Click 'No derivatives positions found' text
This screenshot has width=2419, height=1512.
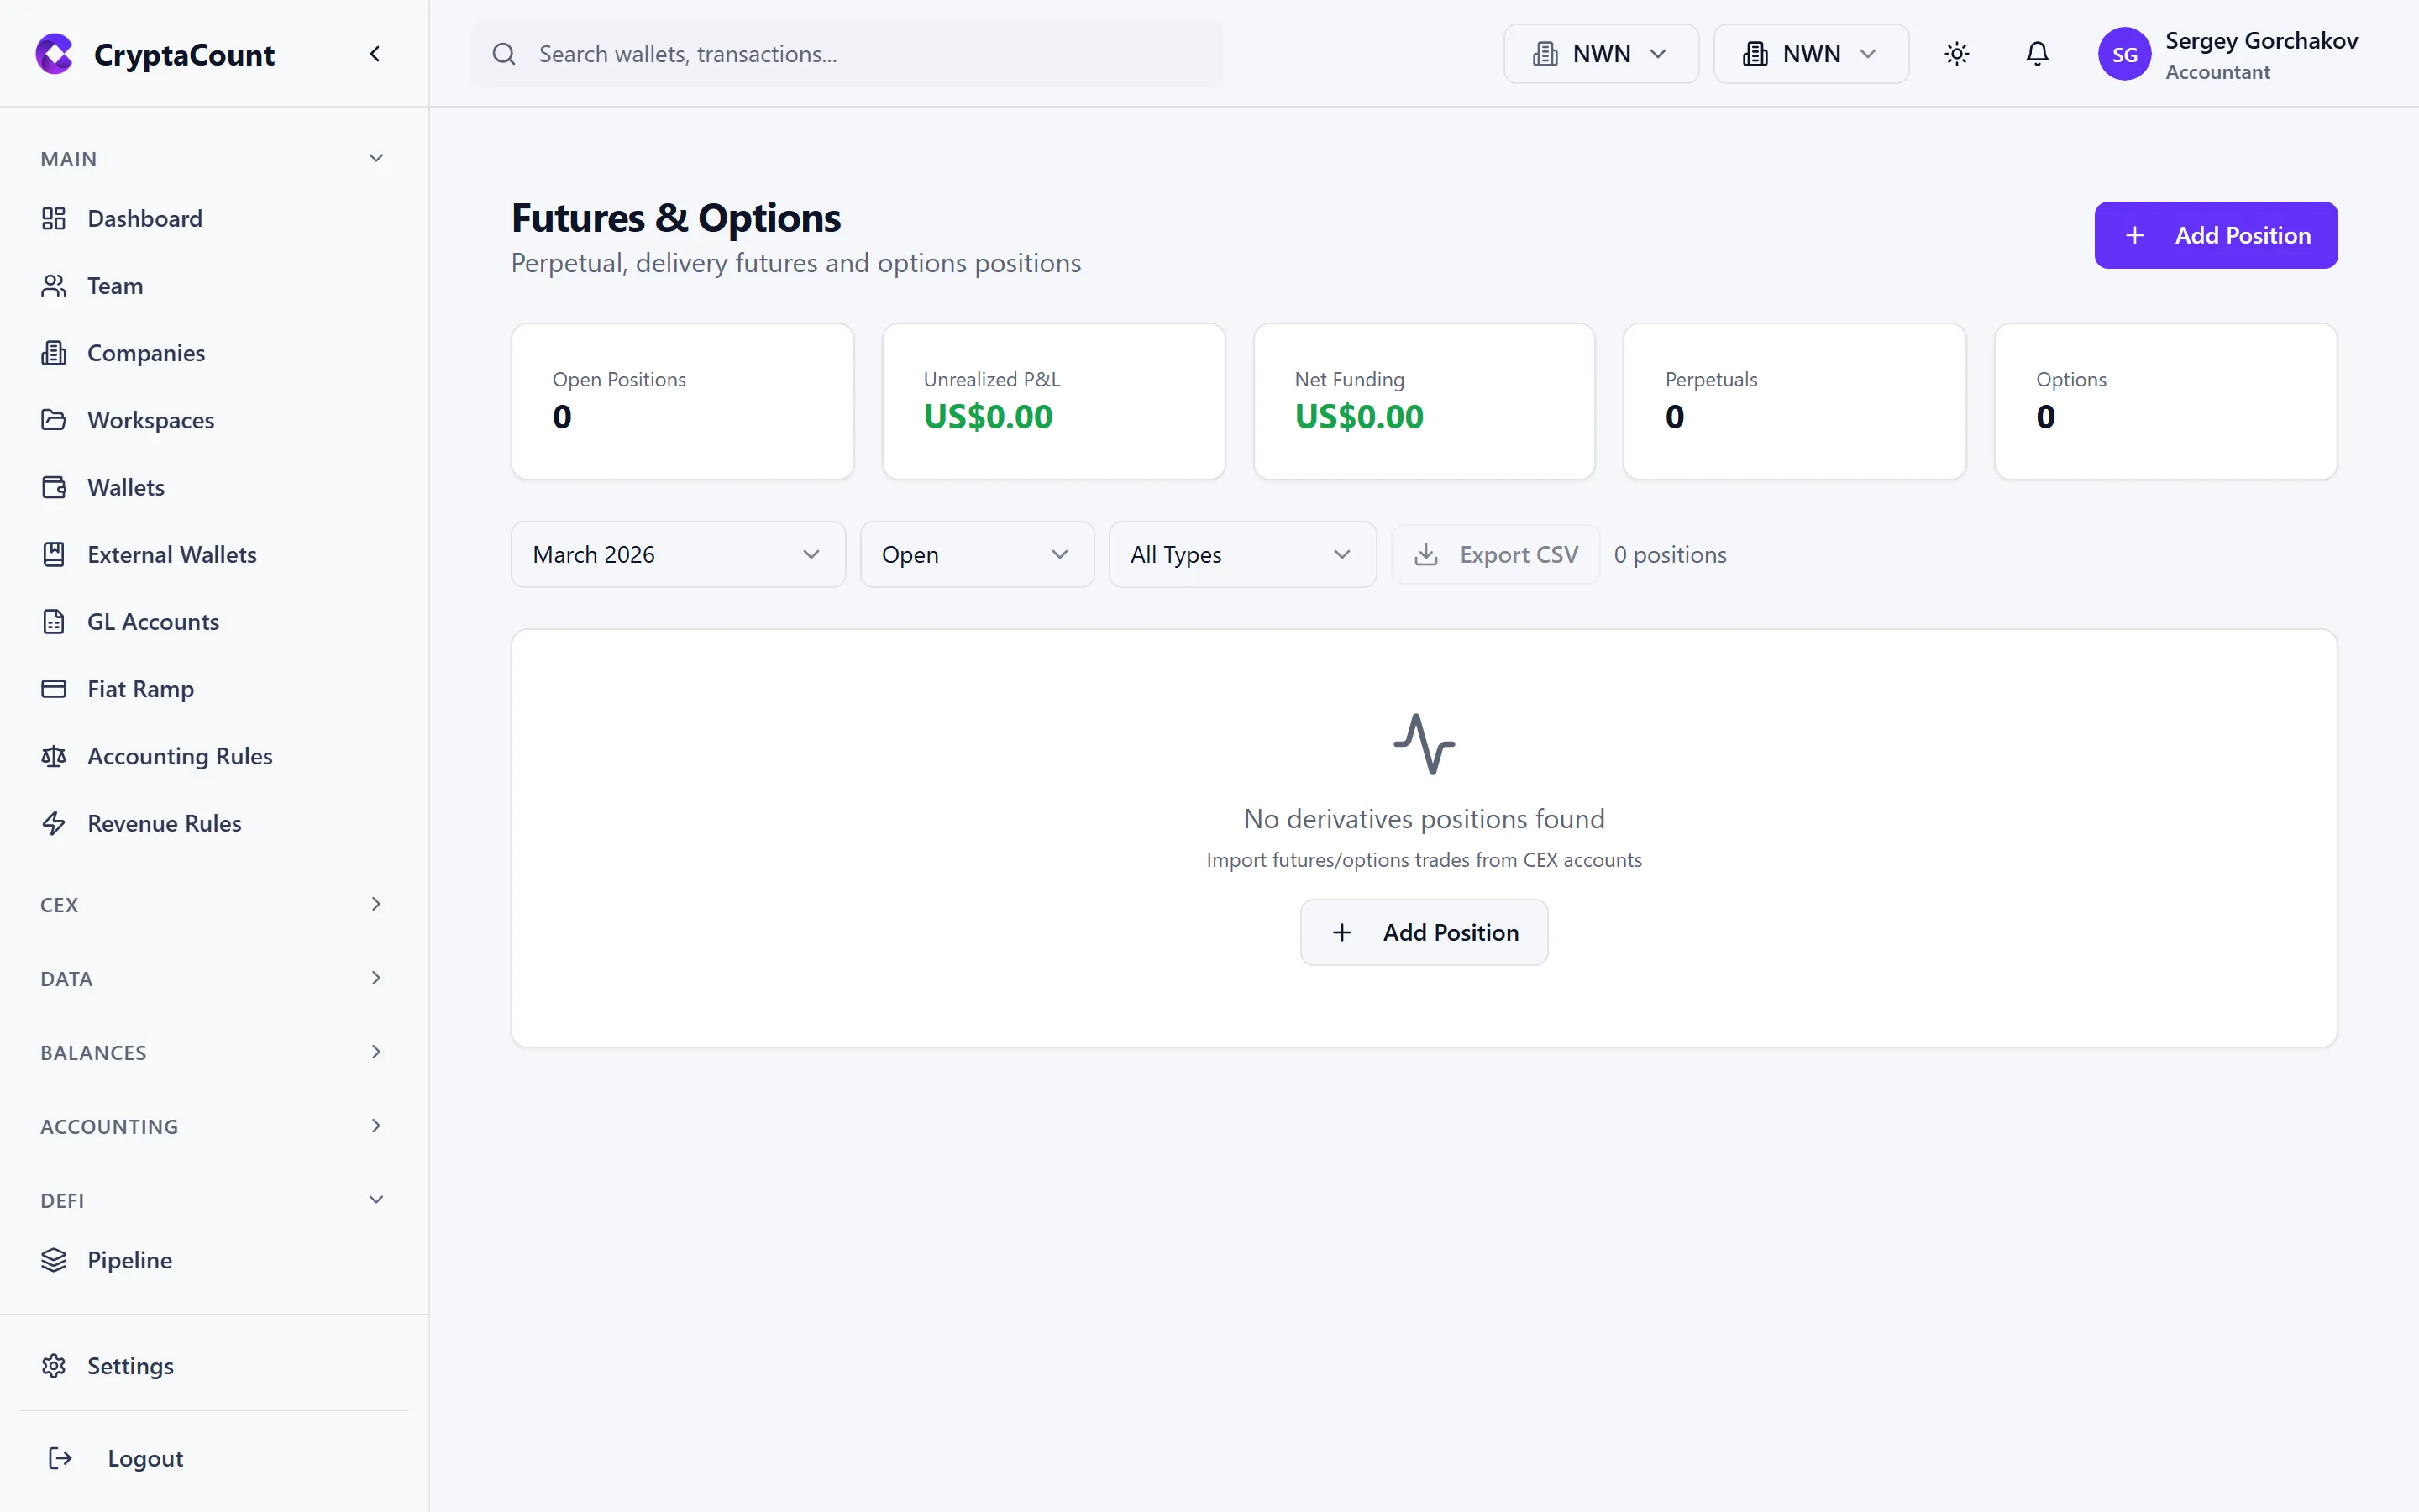pyautogui.click(x=1424, y=819)
